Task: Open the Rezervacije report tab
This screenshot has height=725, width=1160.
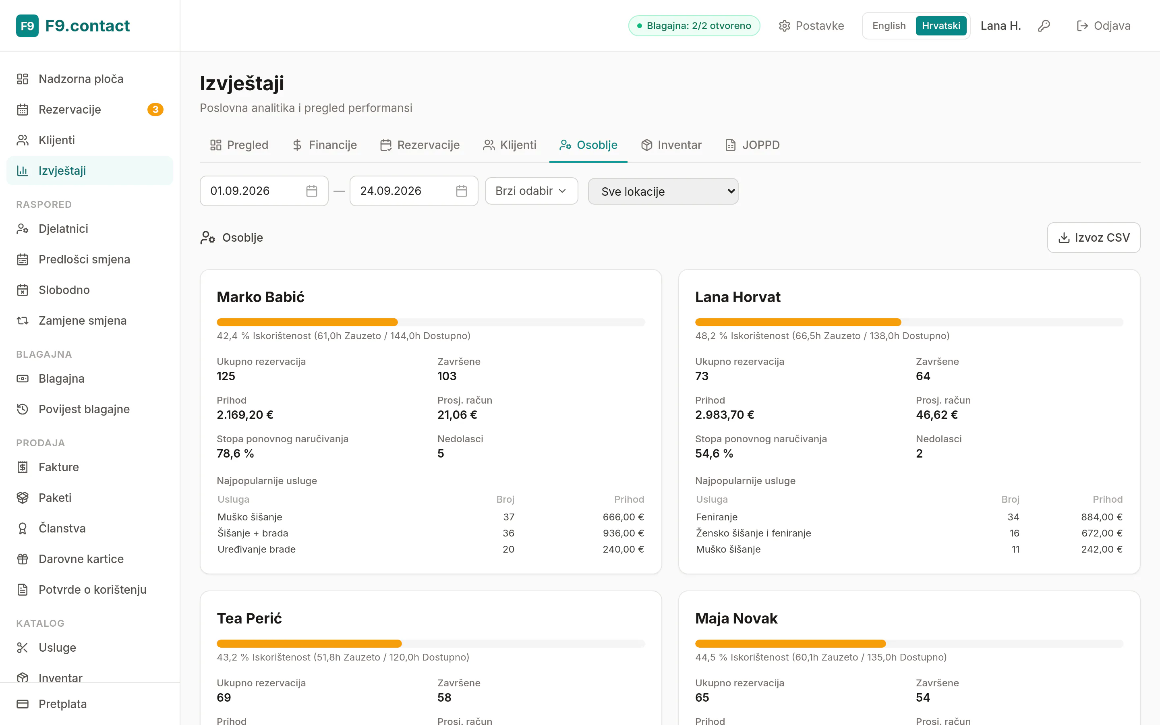Action: tap(419, 145)
